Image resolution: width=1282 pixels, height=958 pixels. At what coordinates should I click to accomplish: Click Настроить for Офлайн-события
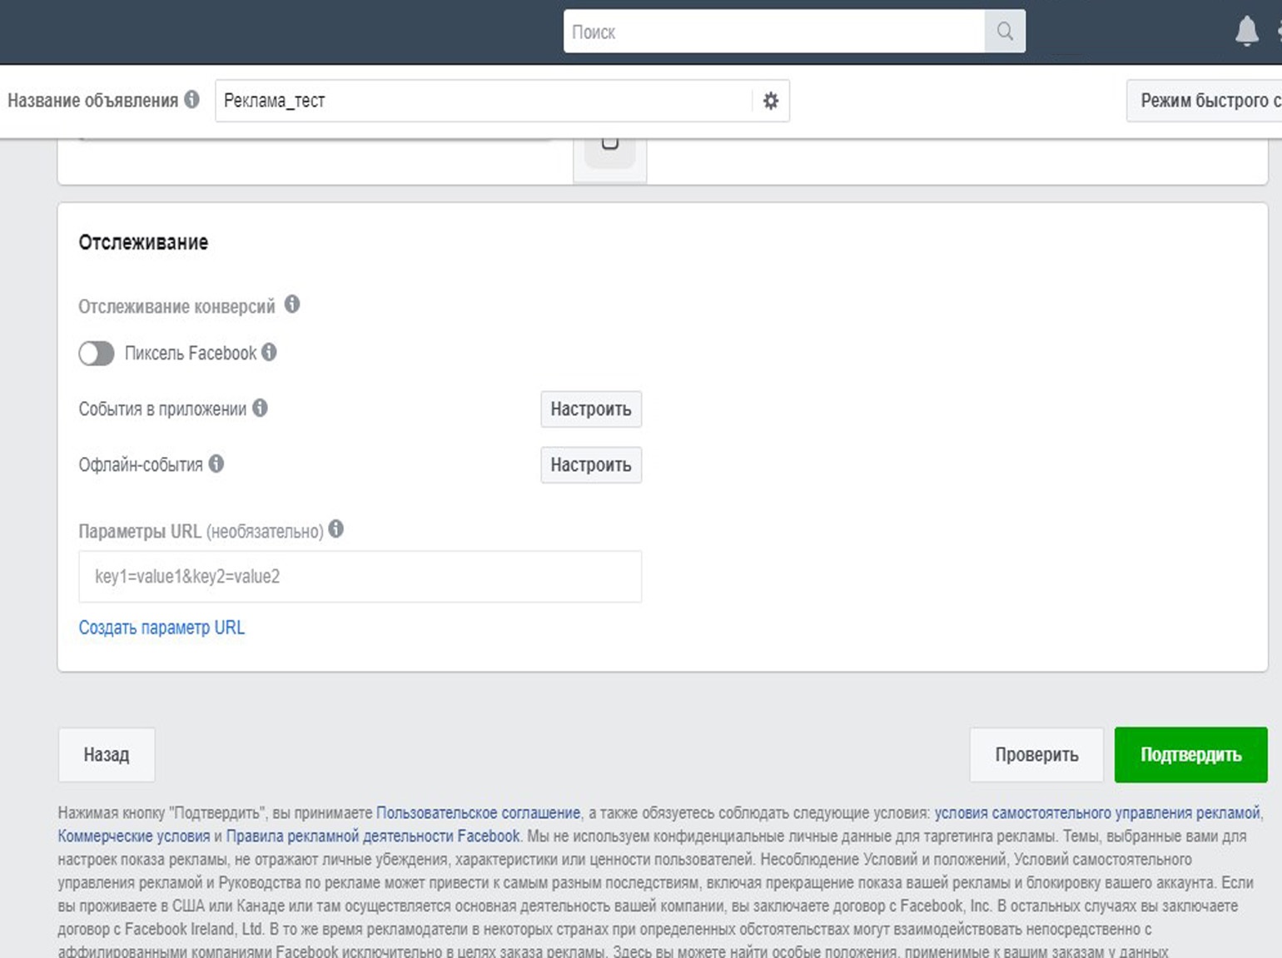coord(590,465)
